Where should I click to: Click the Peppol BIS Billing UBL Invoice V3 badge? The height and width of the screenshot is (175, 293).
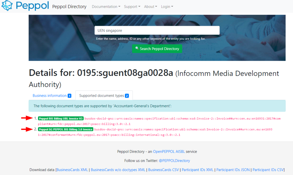point(61,118)
